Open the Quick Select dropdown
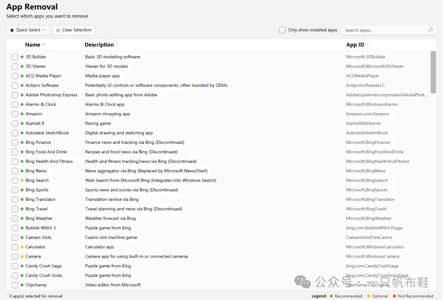 click(x=28, y=30)
